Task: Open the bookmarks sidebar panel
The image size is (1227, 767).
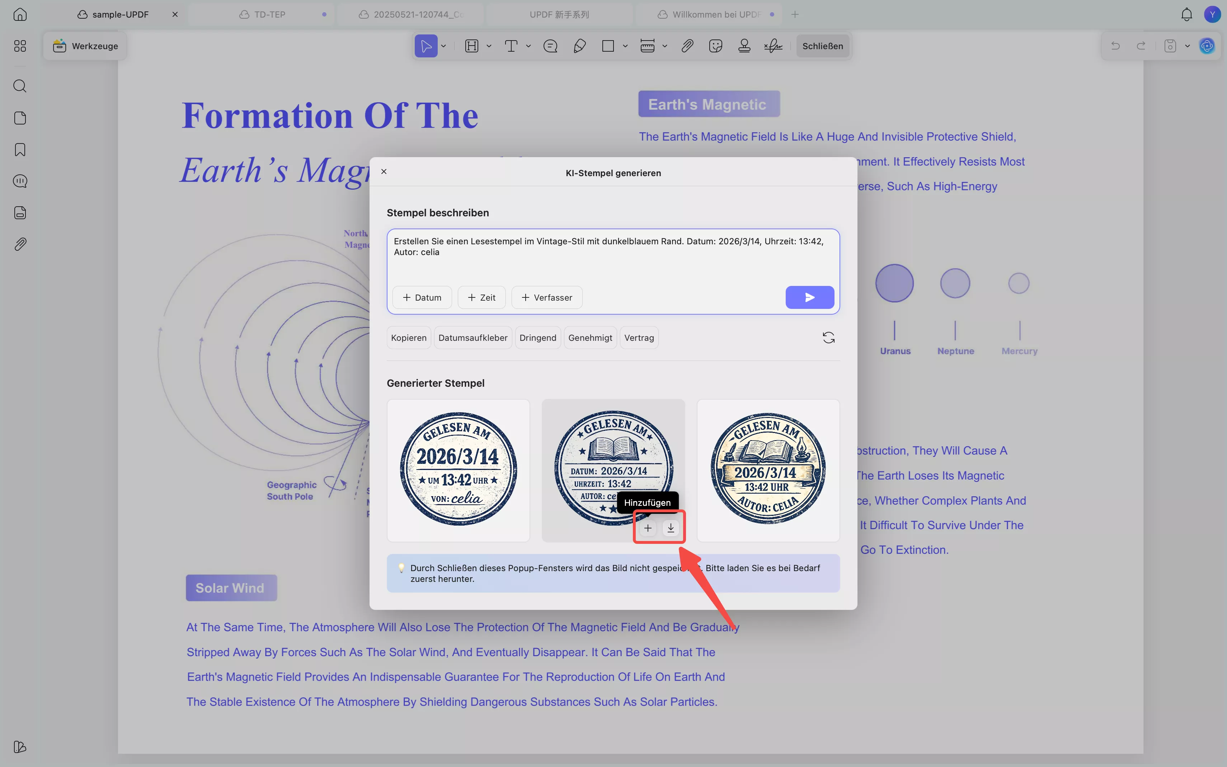Action: [20, 150]
